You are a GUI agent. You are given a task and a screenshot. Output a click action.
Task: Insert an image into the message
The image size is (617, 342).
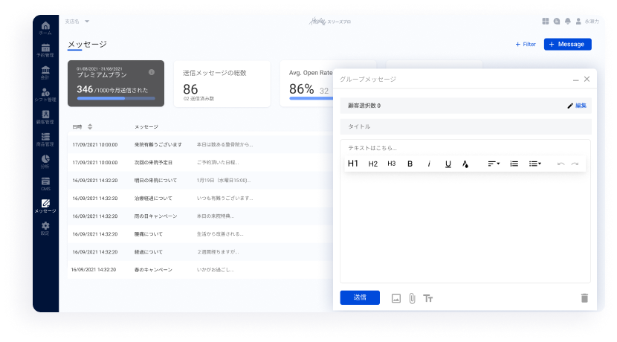396,298
